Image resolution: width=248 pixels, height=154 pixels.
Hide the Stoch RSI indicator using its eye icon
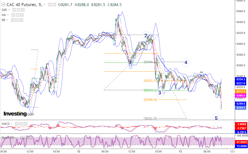(x=21, y=138)
